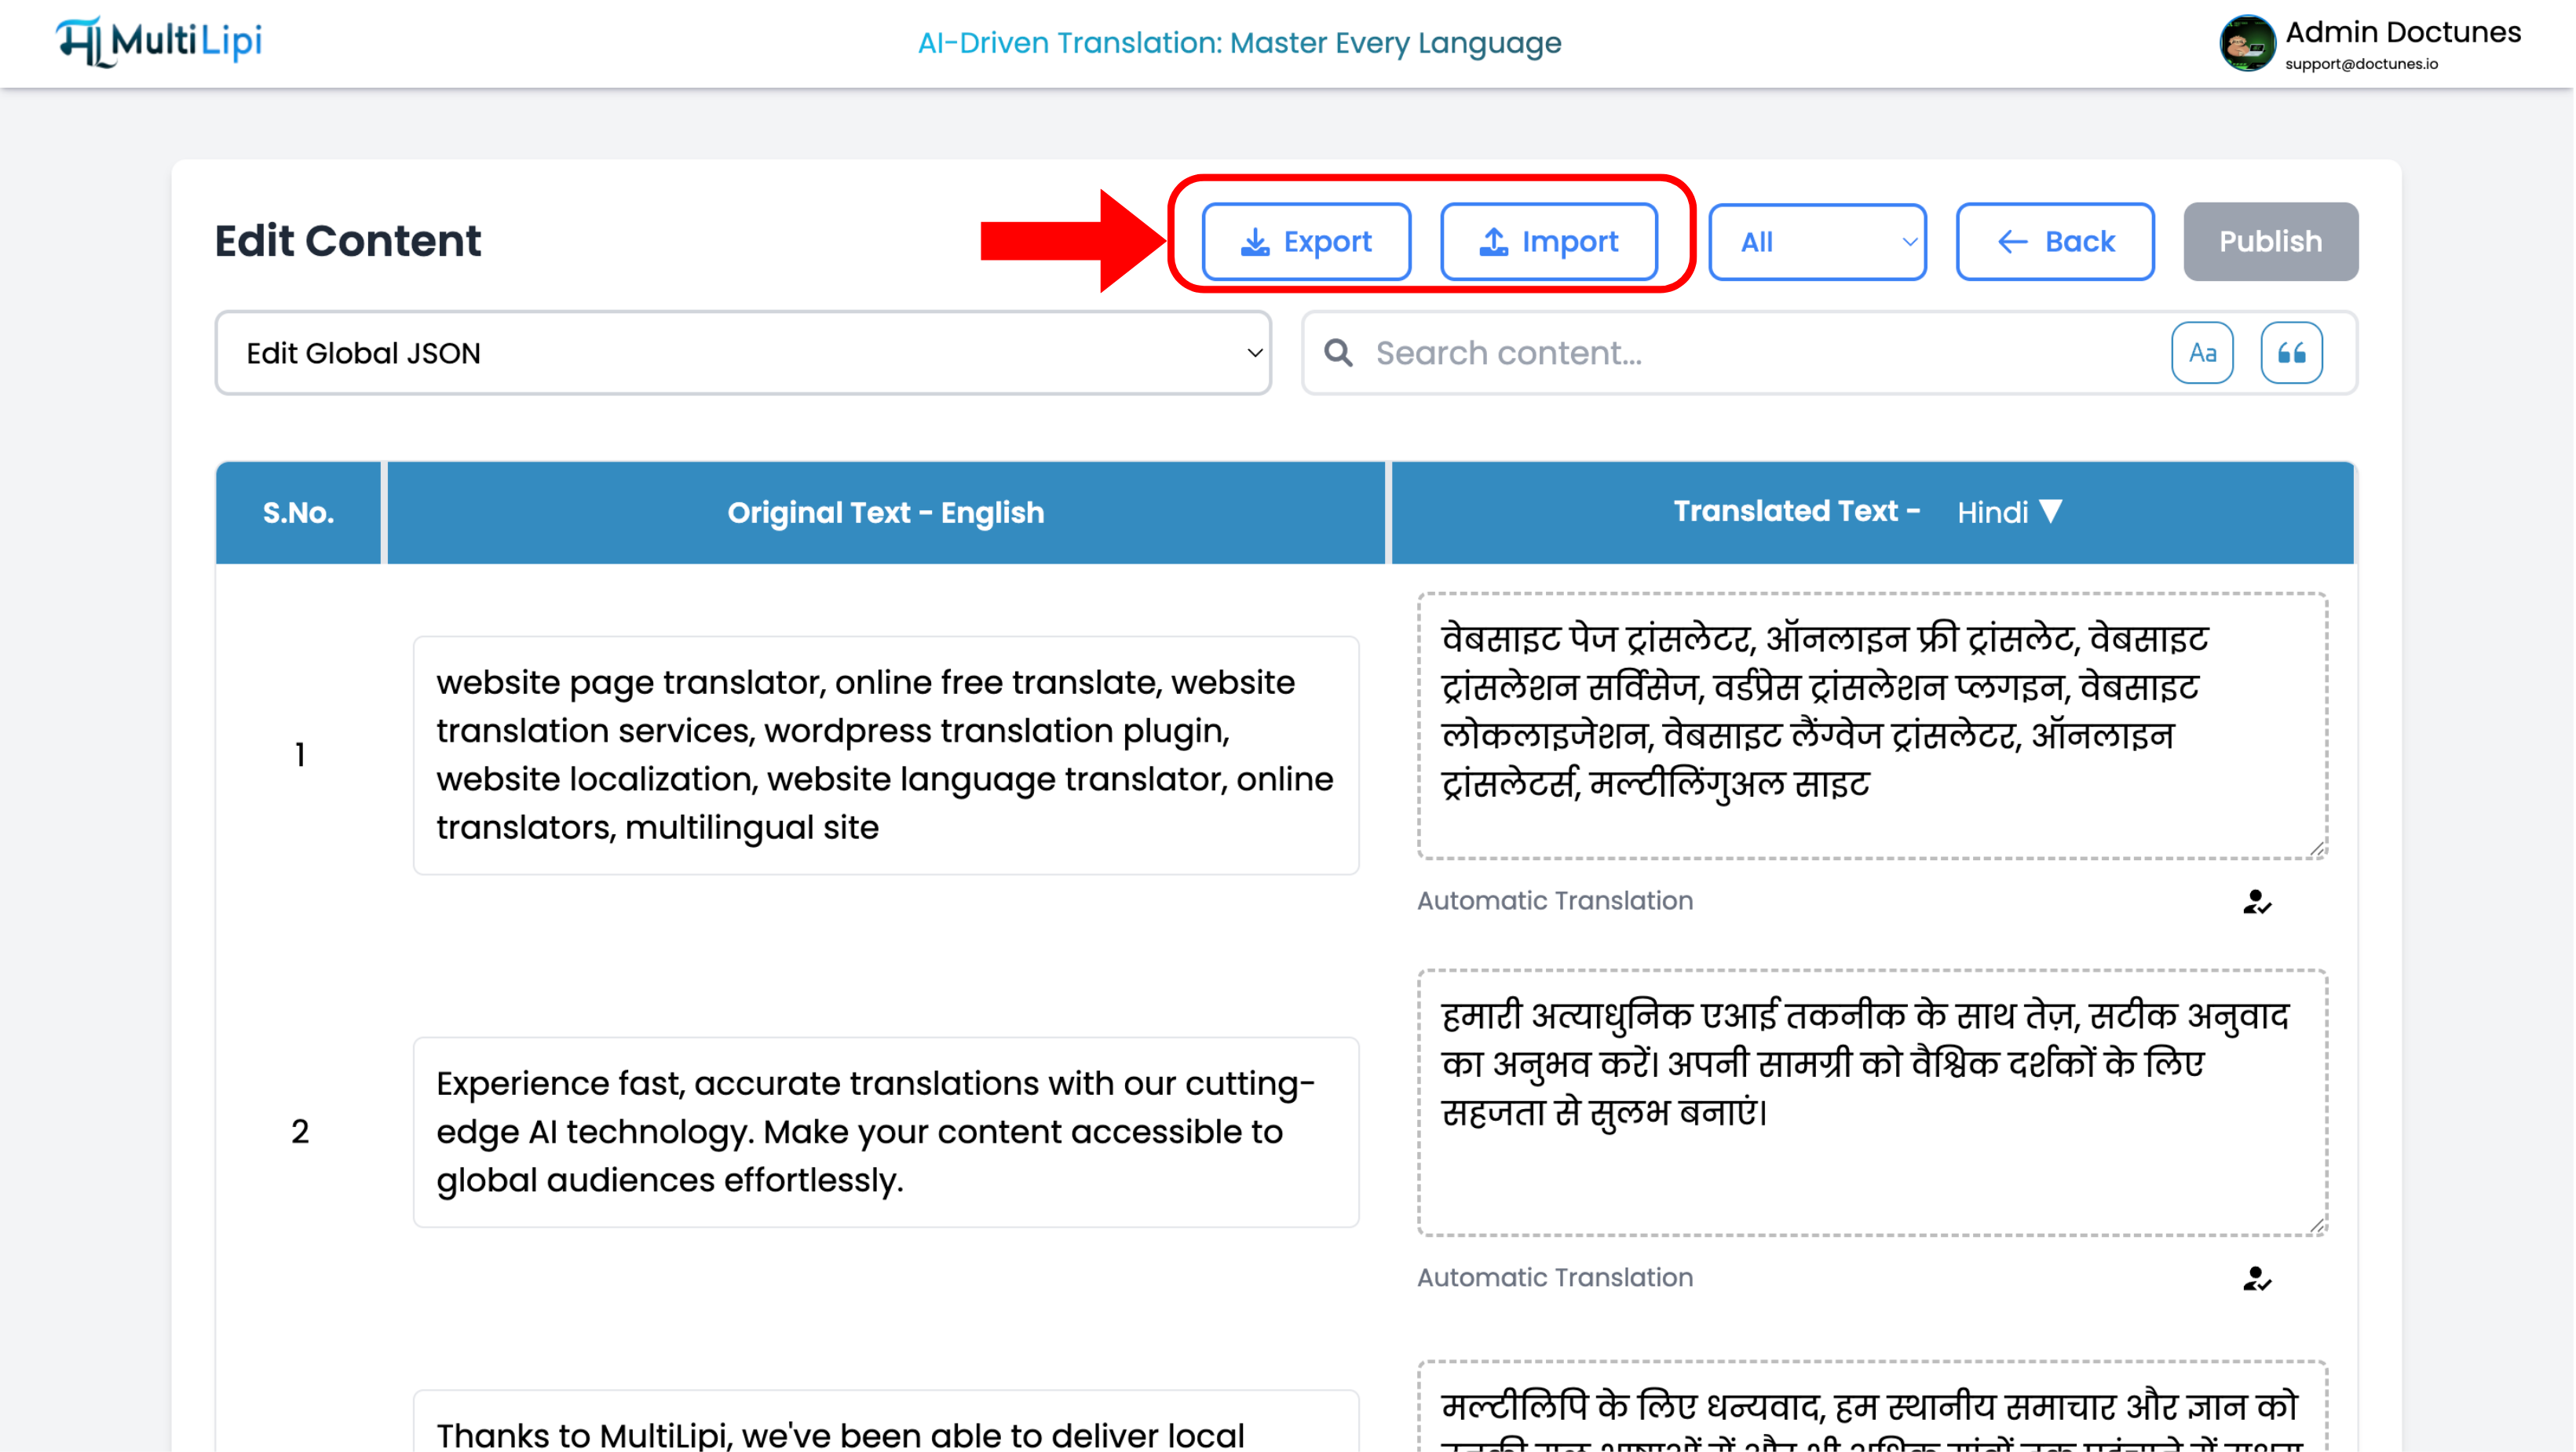Click the MultiLipi logo

pyautogui.click(x=159, y=42)
